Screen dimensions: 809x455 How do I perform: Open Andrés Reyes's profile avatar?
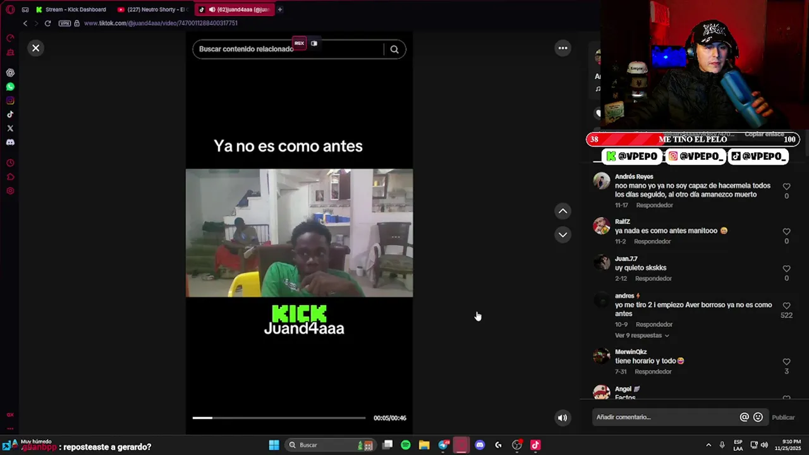tap(602, 181)
